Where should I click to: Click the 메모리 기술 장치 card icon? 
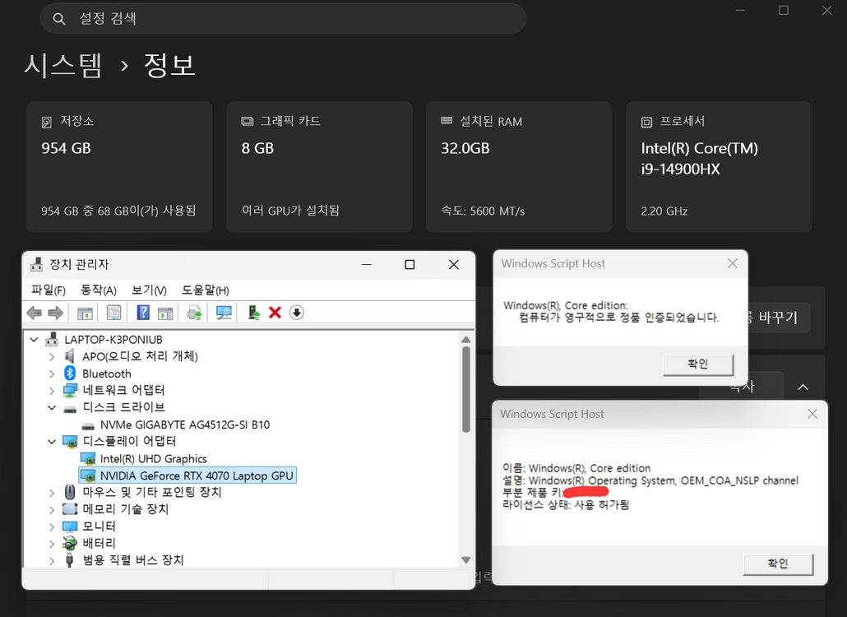coord(70,509)
